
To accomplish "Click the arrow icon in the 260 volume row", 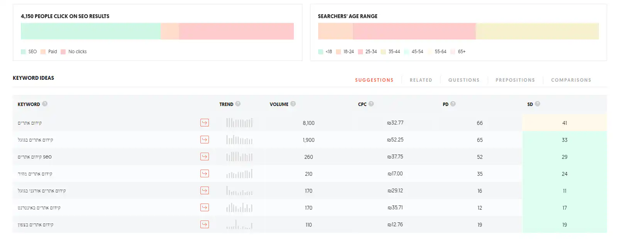I will click(x=205, y=157).
